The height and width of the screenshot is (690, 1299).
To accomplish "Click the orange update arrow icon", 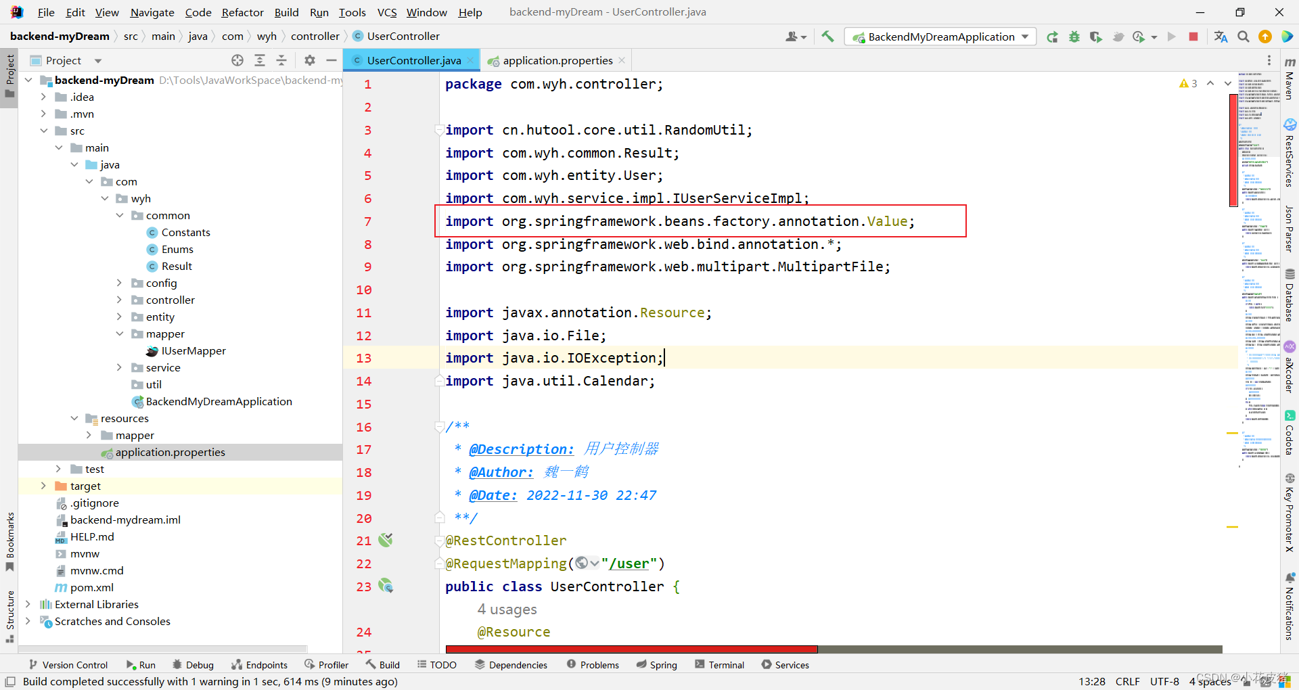I will coord(1265,37).
